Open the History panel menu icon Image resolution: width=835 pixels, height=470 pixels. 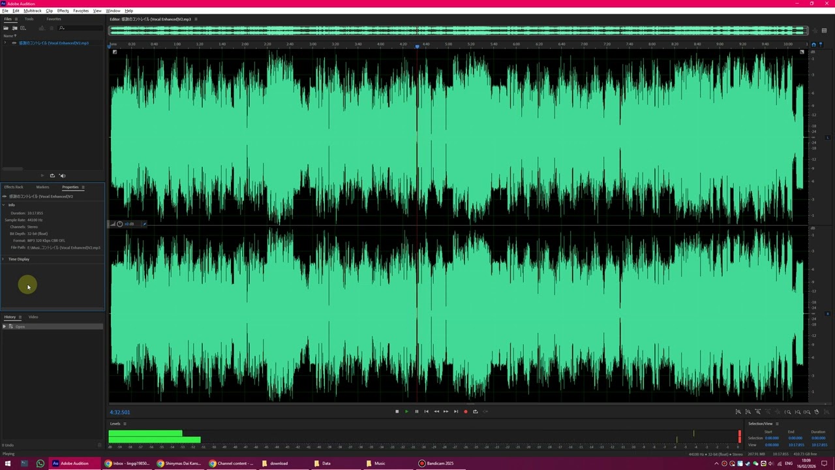click(20, 317)
